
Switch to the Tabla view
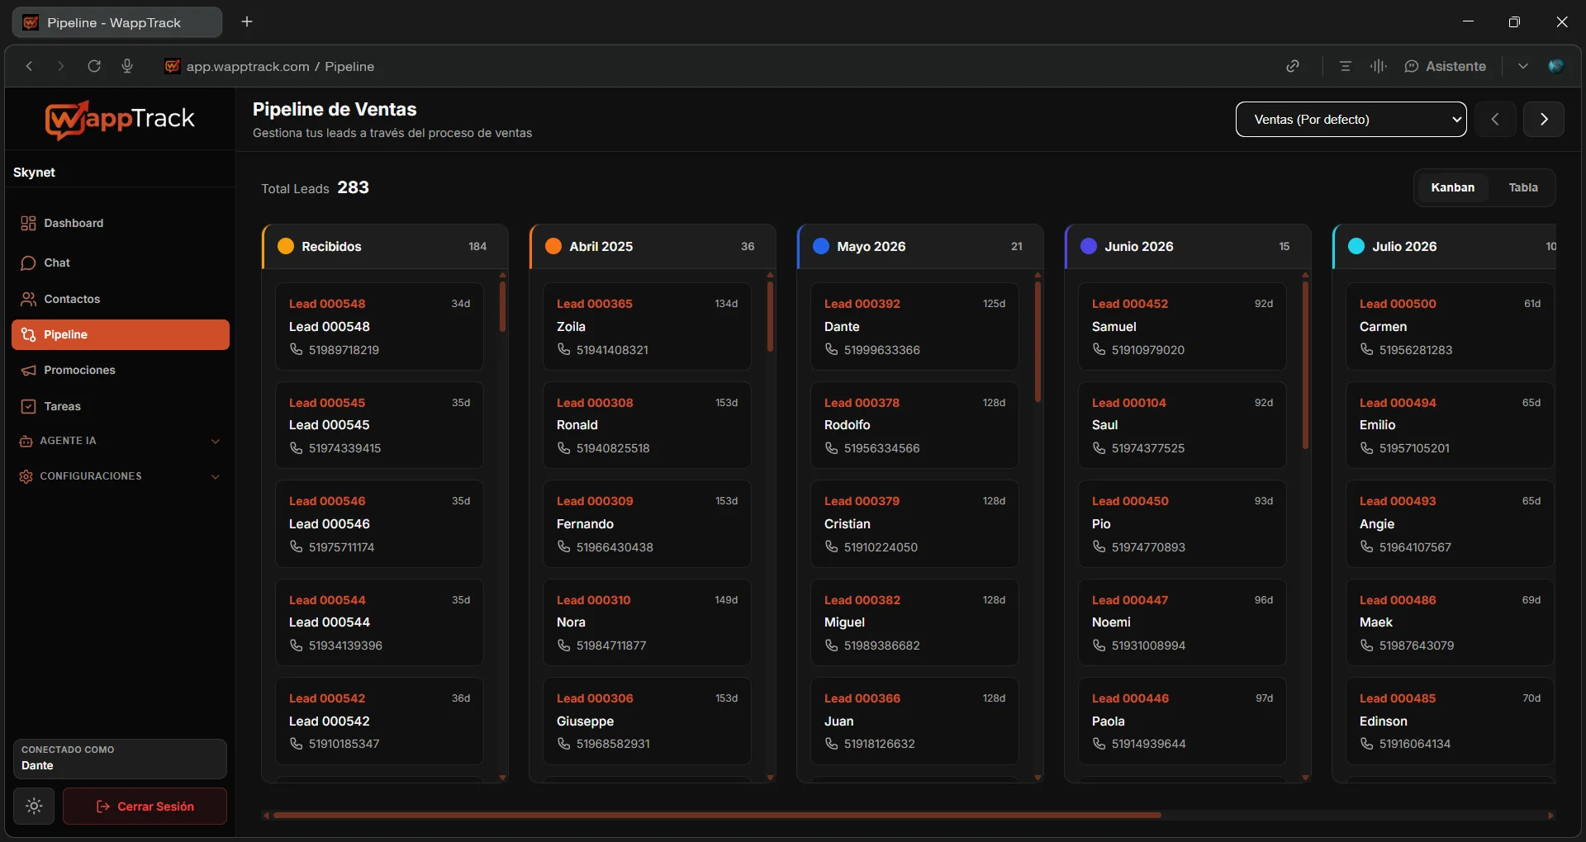[1523, 187]
